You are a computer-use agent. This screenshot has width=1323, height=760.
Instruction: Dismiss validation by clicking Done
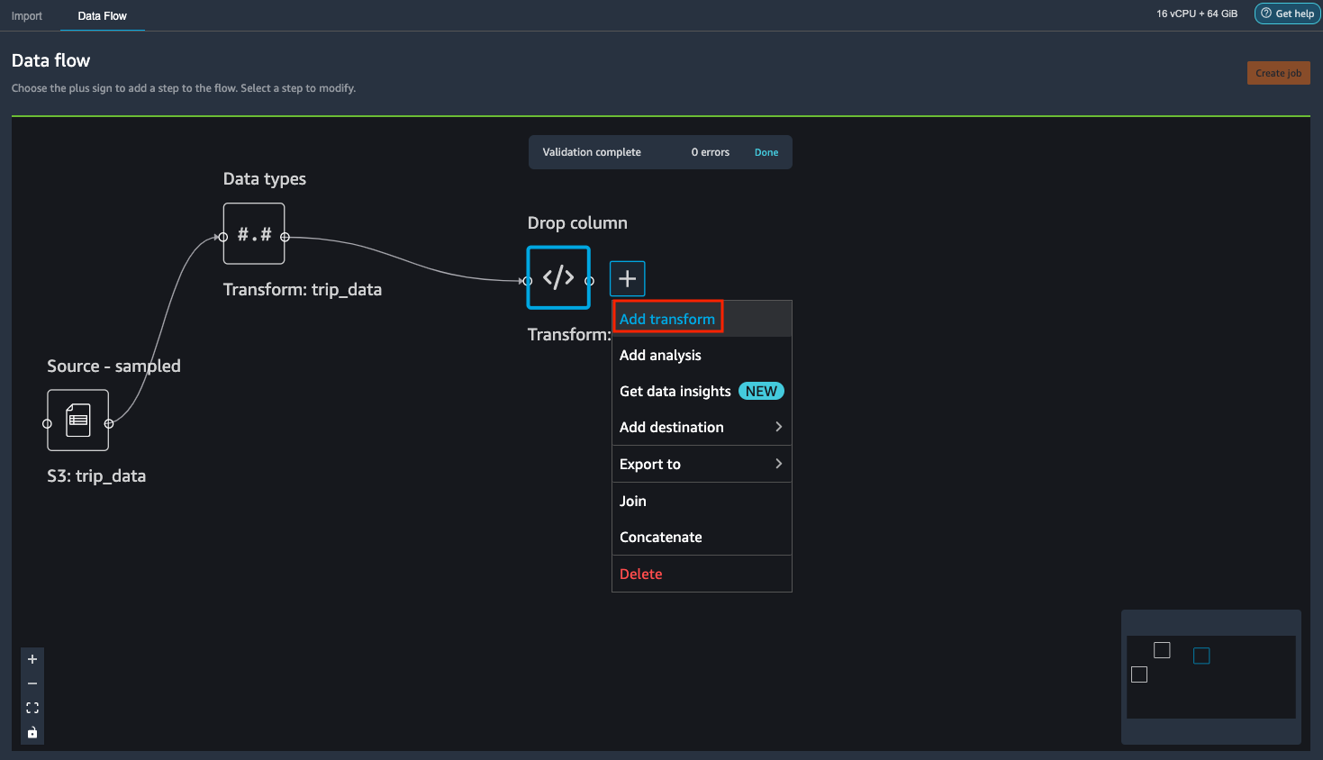[x=766, y=152]
